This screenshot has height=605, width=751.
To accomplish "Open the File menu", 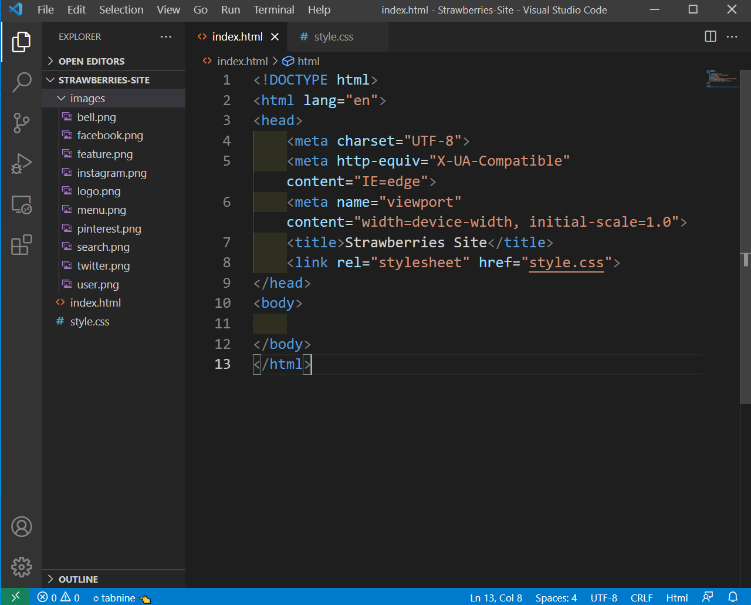I will coord(45,9).
